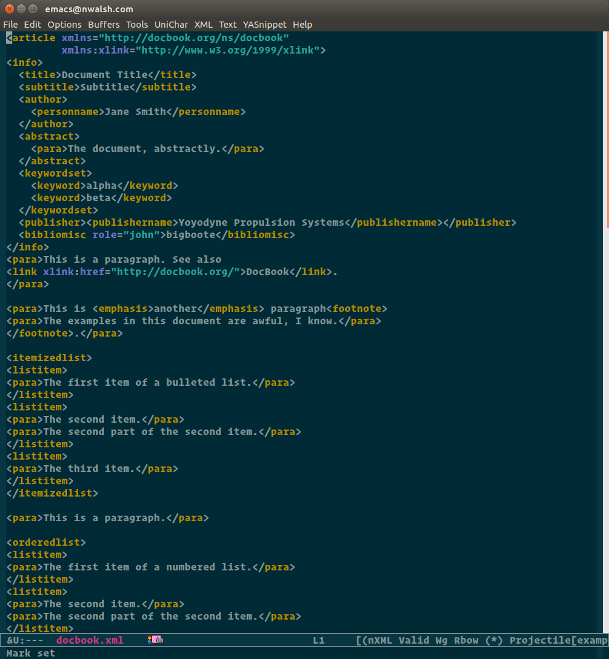This screenshot has height=659, width=609.
Task: Click the (*) indicator in mode line
Action: click(x=494, y=640)
